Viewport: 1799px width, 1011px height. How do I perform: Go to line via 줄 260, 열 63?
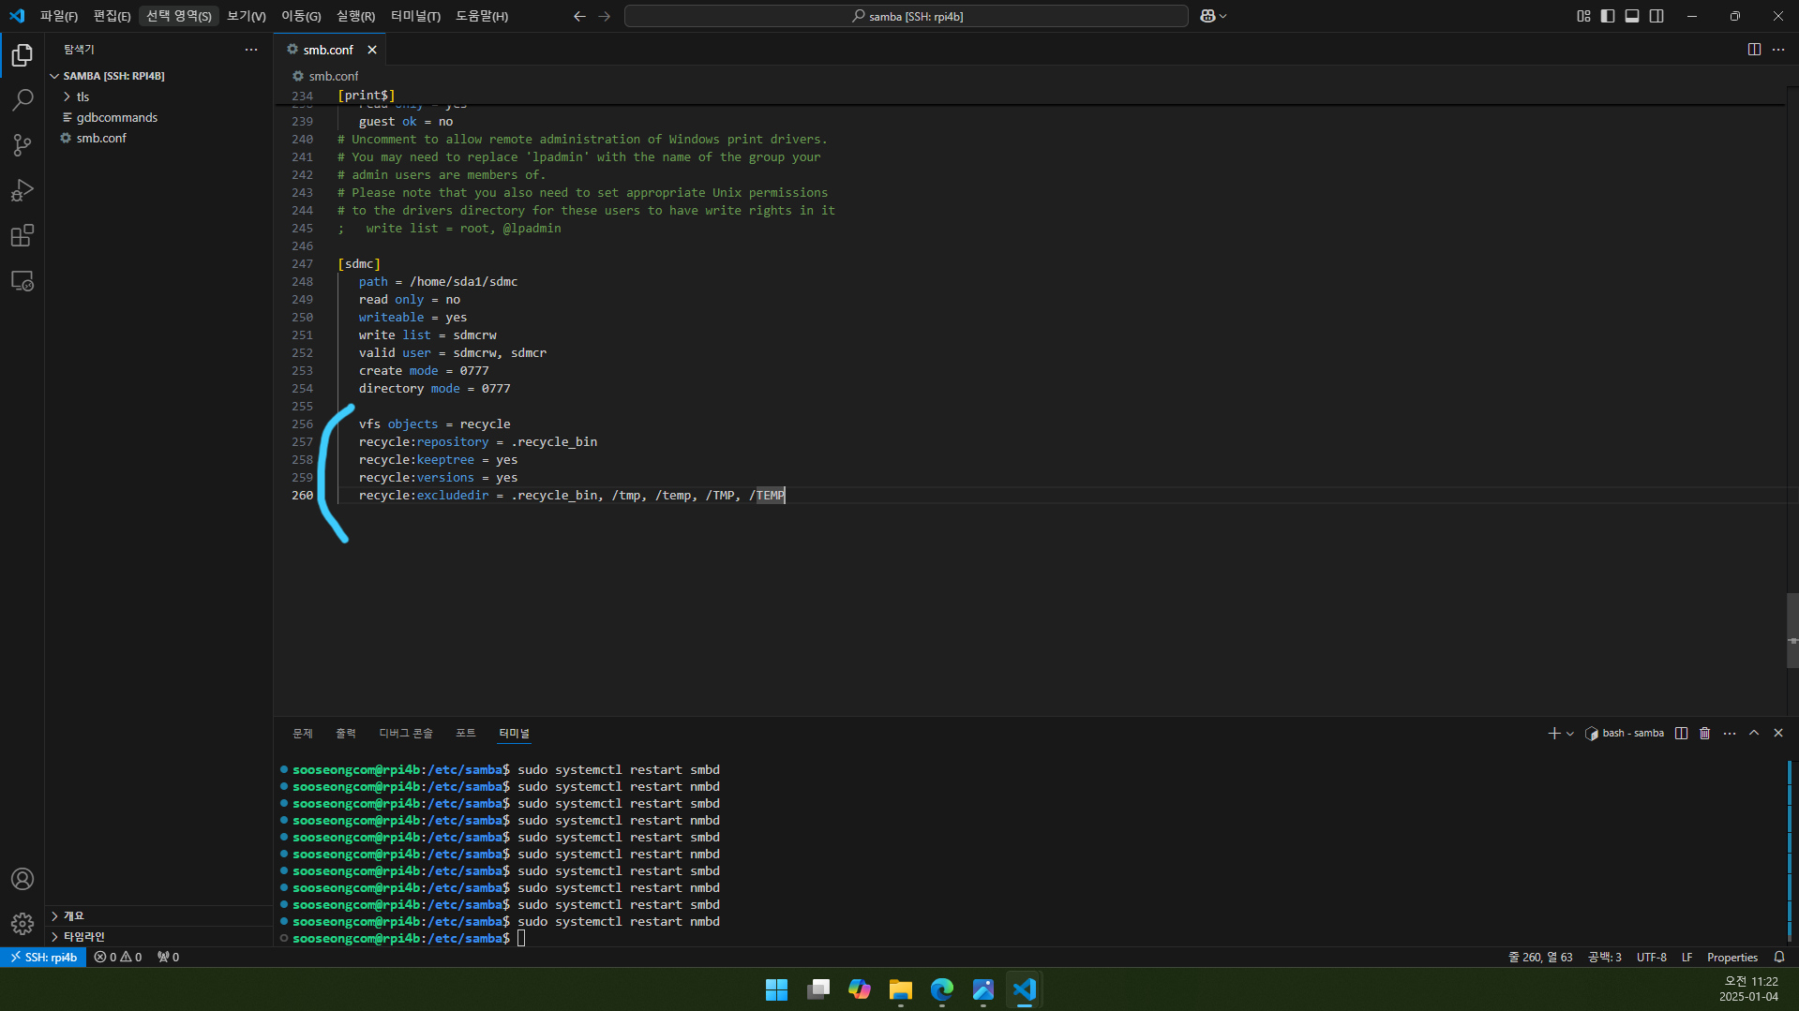(1540, 958)
